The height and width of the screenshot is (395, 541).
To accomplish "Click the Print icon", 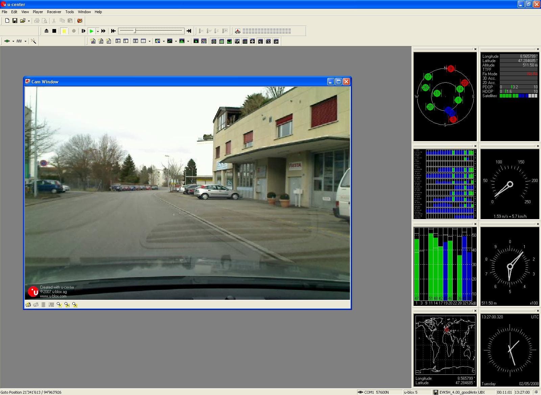I will 37,21.
